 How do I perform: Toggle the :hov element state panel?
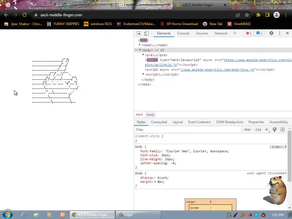247,130
